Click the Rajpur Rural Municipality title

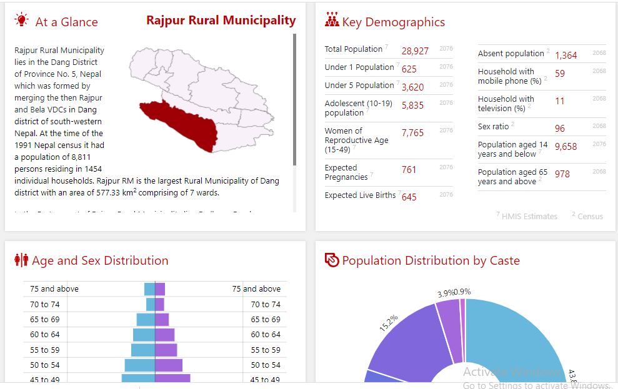click(x=221, y=20)
